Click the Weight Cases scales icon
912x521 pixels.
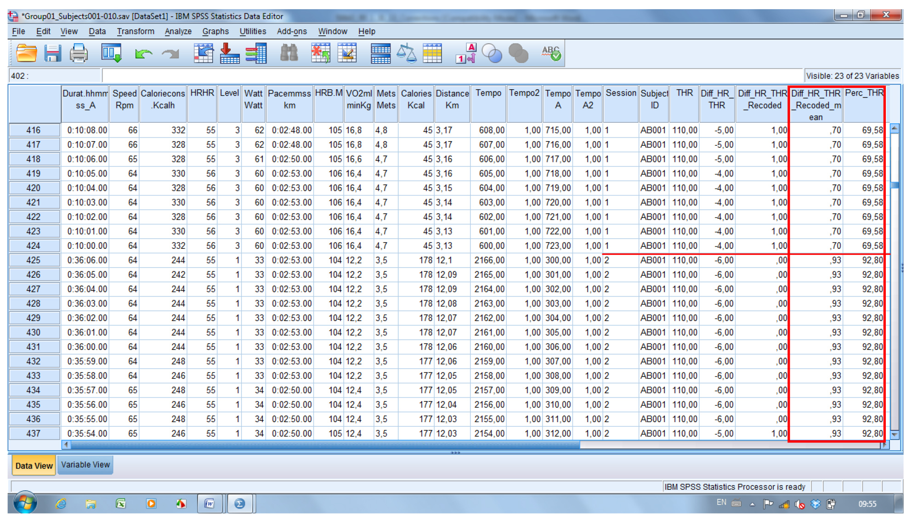[x=406, y=53]
